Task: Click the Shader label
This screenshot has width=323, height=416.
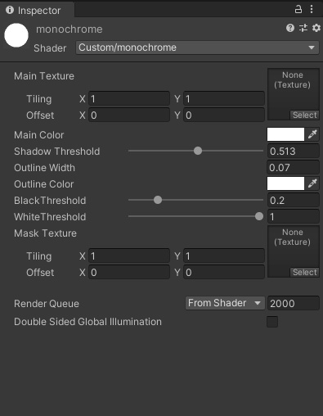Action: (x=50, y=48)
